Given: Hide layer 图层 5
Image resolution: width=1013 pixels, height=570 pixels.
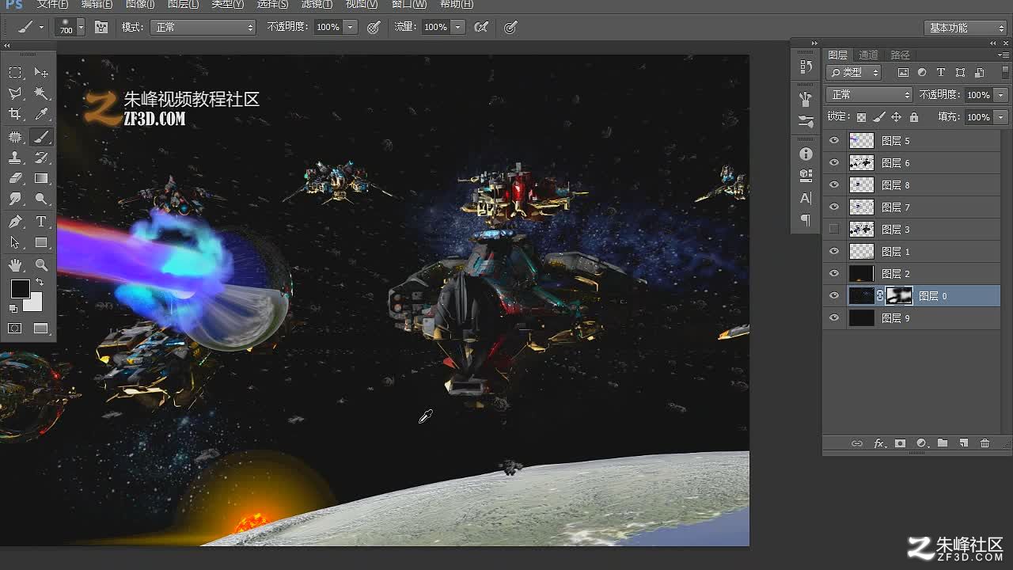Looking at the screenshot, I should tap(833, 140).
